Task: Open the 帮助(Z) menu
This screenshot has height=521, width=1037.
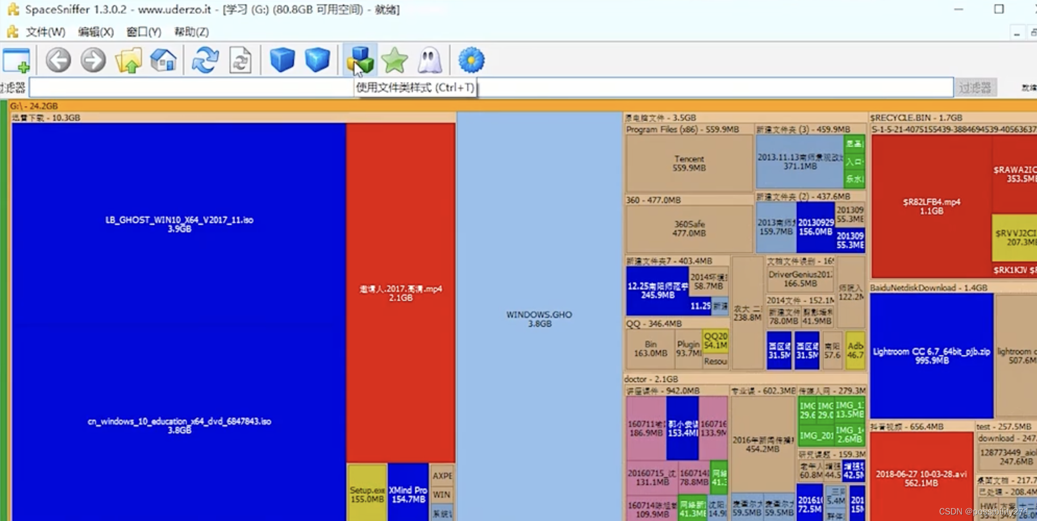Action: pyautogui.click(x=191, y=32)
